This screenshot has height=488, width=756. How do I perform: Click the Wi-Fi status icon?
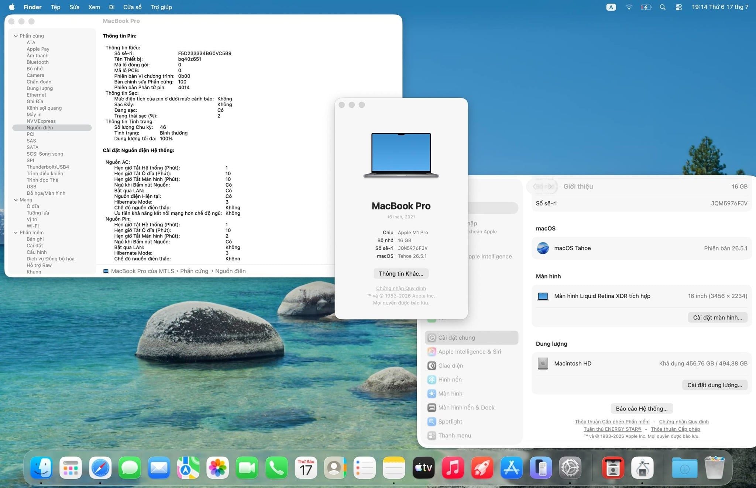[x=629, y=7]
